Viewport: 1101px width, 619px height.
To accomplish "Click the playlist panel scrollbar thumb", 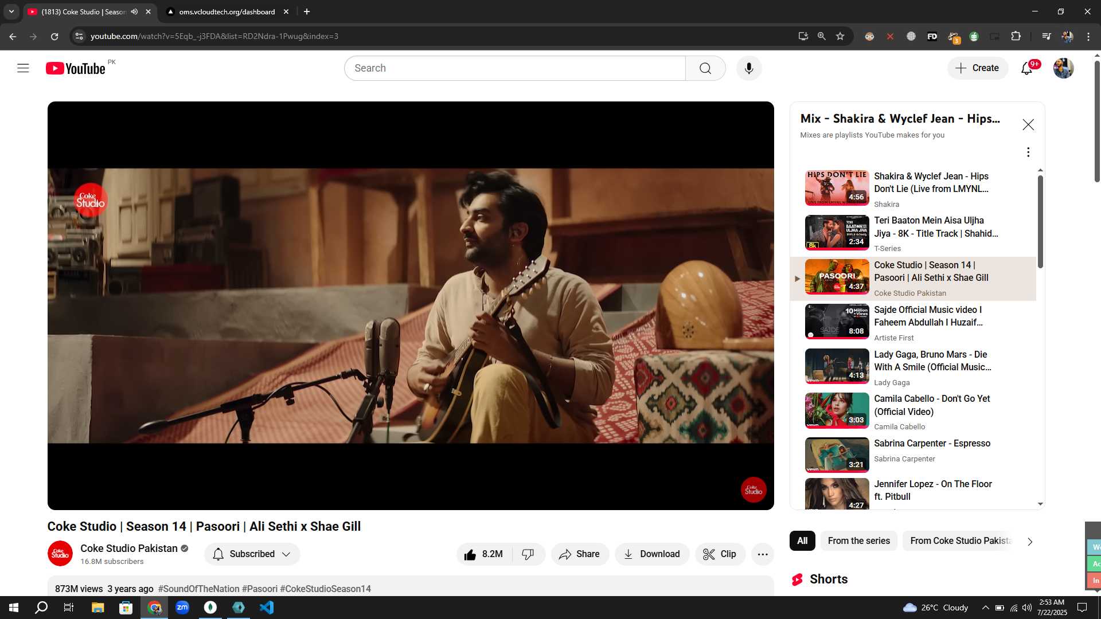I will pos(1040,221).
